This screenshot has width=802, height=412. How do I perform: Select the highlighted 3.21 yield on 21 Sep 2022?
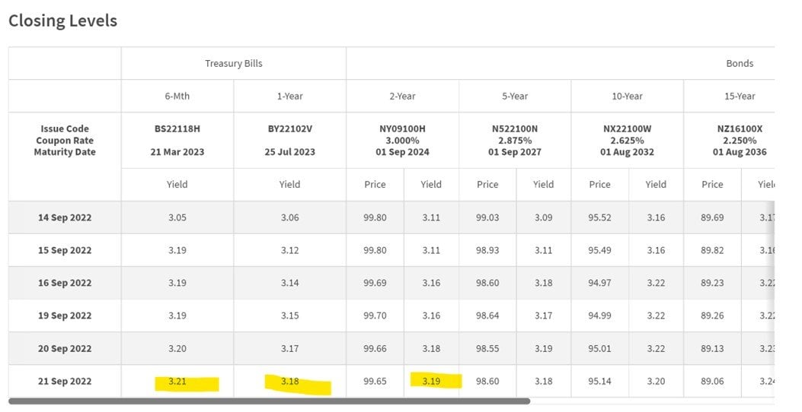click(177, 382)
